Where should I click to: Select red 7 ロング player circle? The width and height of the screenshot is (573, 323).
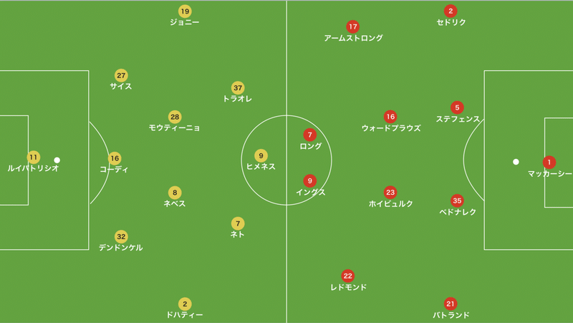[309, 135]
